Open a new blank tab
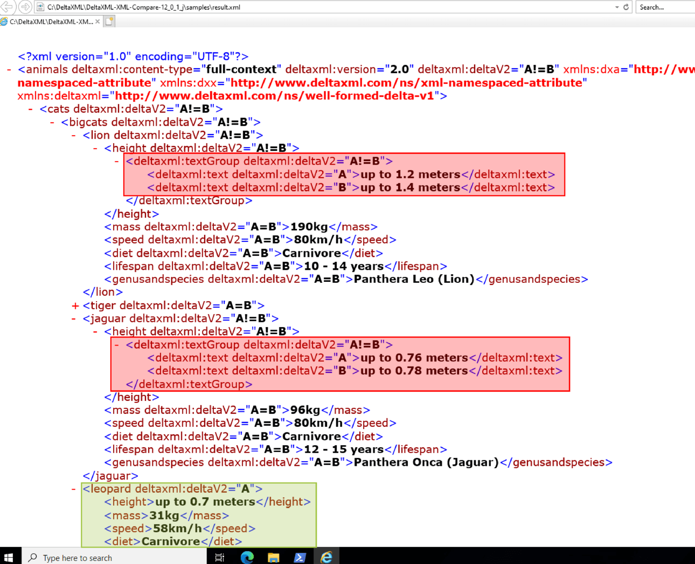This screenshot has width=695, height=564. 110,21
